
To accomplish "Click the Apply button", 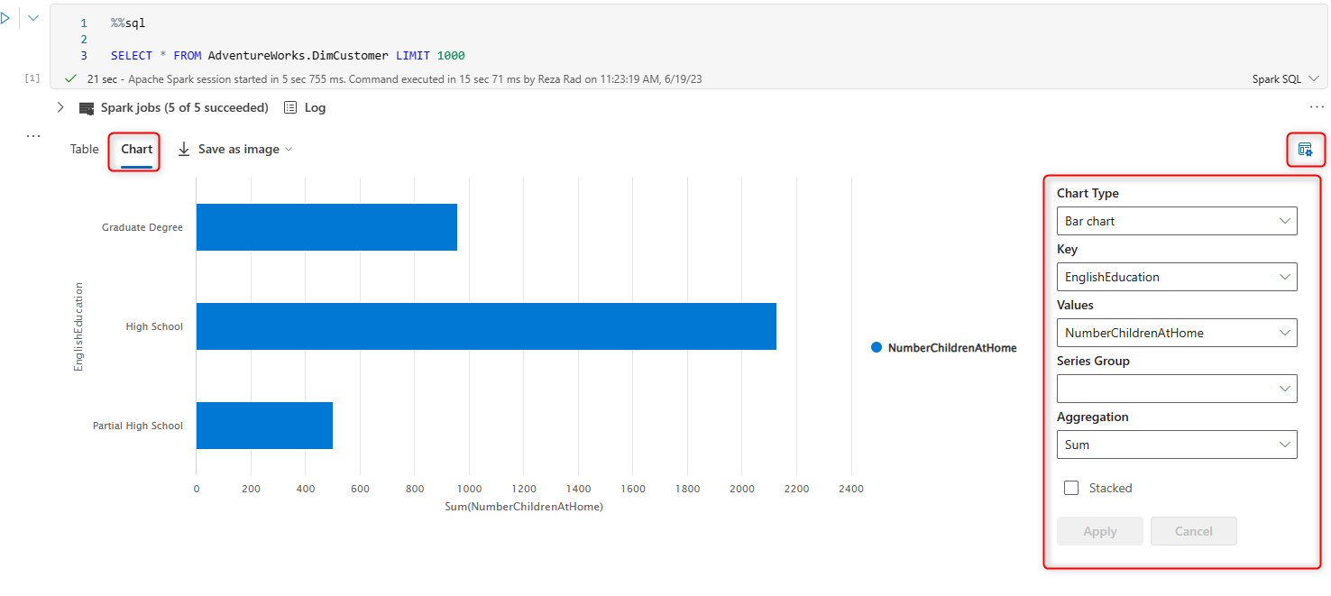I will (x=1099, y=531).
